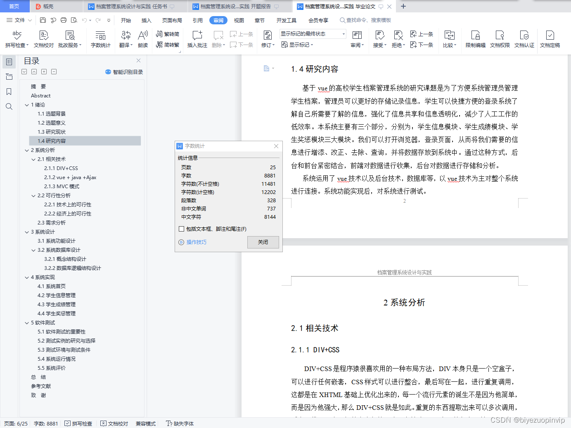The height and width of the screenshot is (428, 571).
Task: Open the 修订 dropdown arrow
Action: click(273, 45)
